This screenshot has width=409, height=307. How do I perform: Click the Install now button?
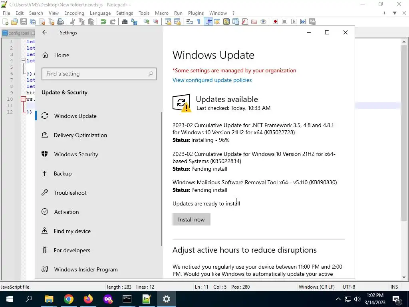pos(191,219)
